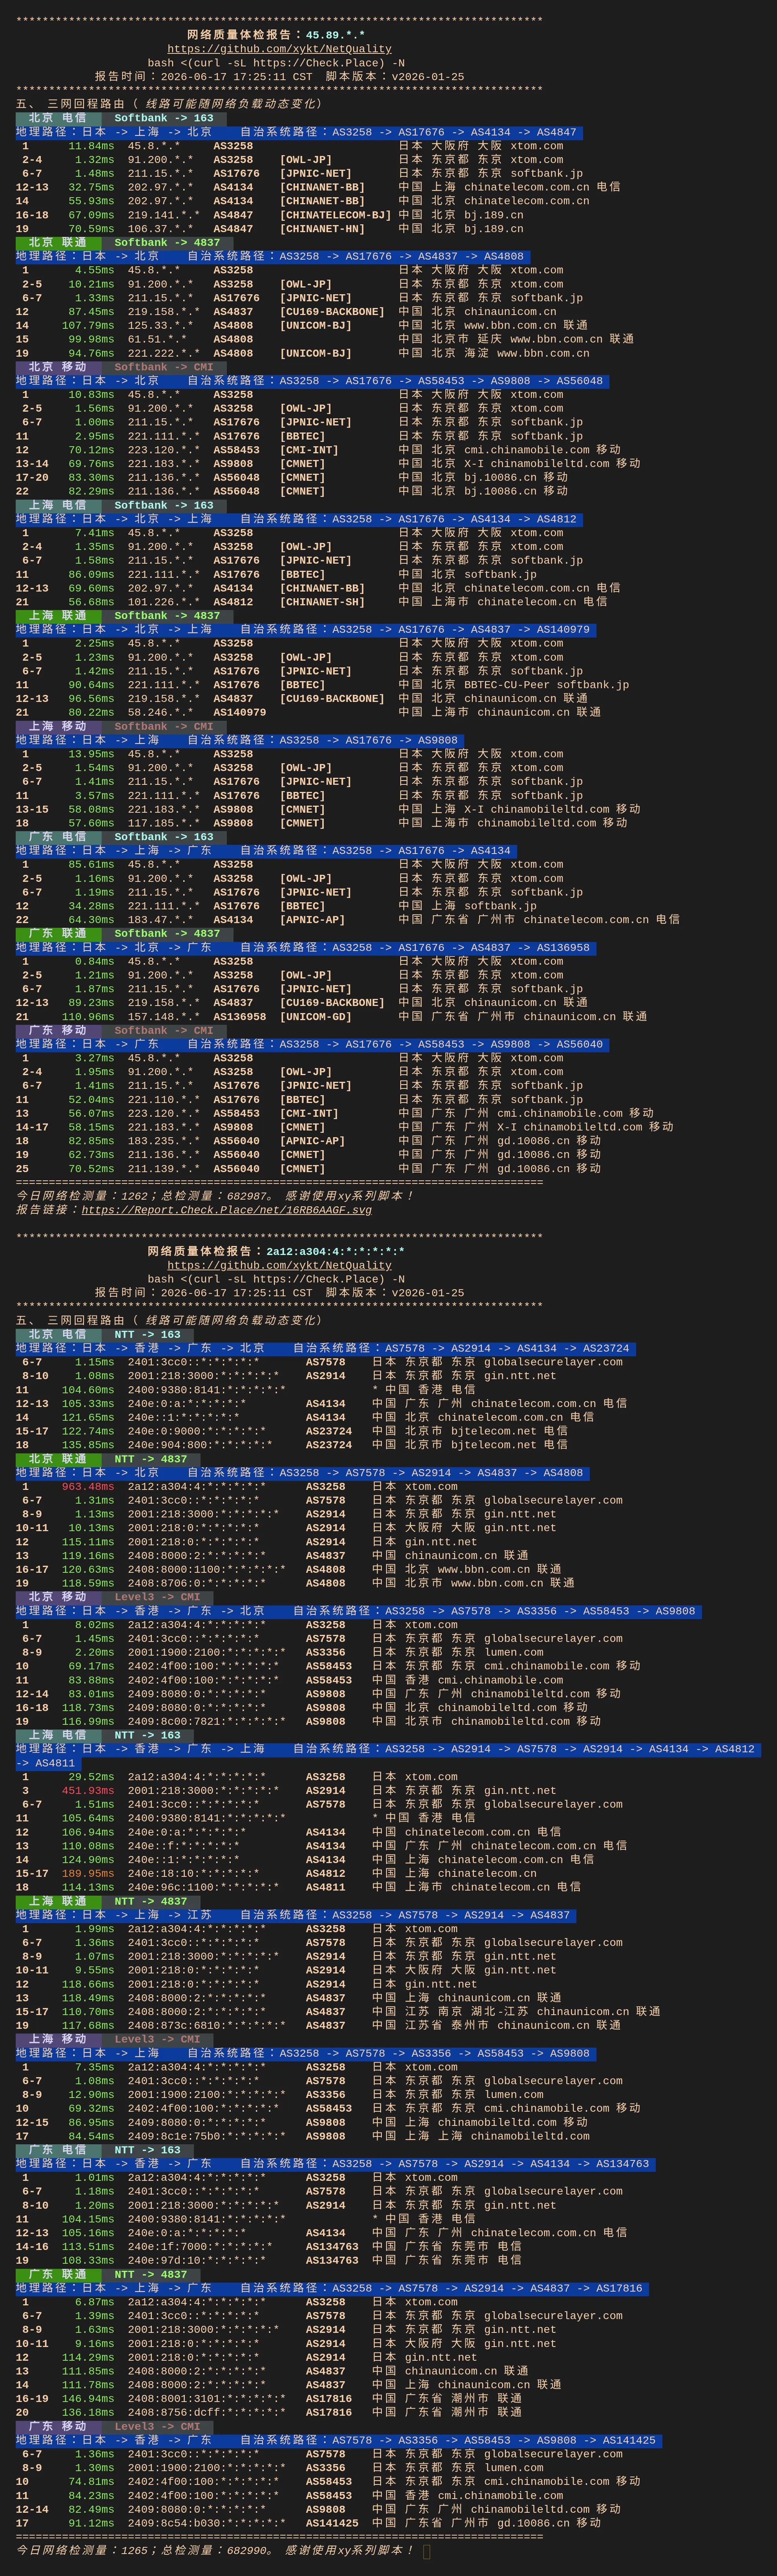Image resolution: width=777 pixels, height=2576 pixels.
Task: Click the 'Softbank -> 163' badge beside 北京 电信
Action: pyautogui.click(x=164, y=118)
